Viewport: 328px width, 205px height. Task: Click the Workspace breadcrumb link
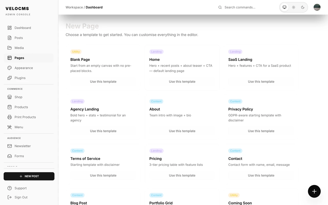(74, 7)
